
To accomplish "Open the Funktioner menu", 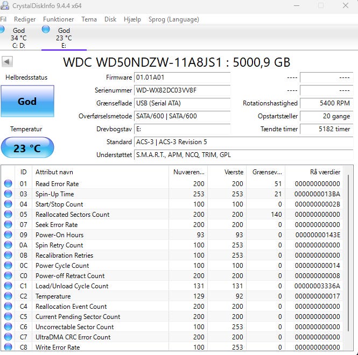I will (59, 19).
